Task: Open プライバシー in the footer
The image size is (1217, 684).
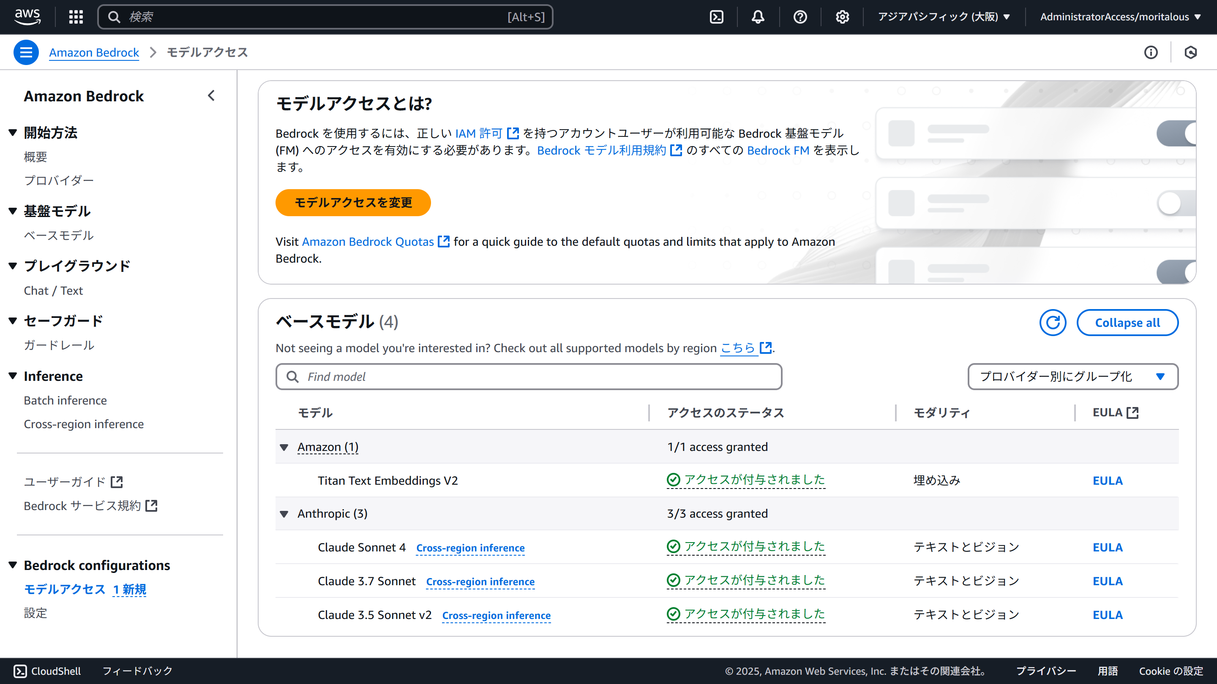Action: click(x=1046, y=671)
